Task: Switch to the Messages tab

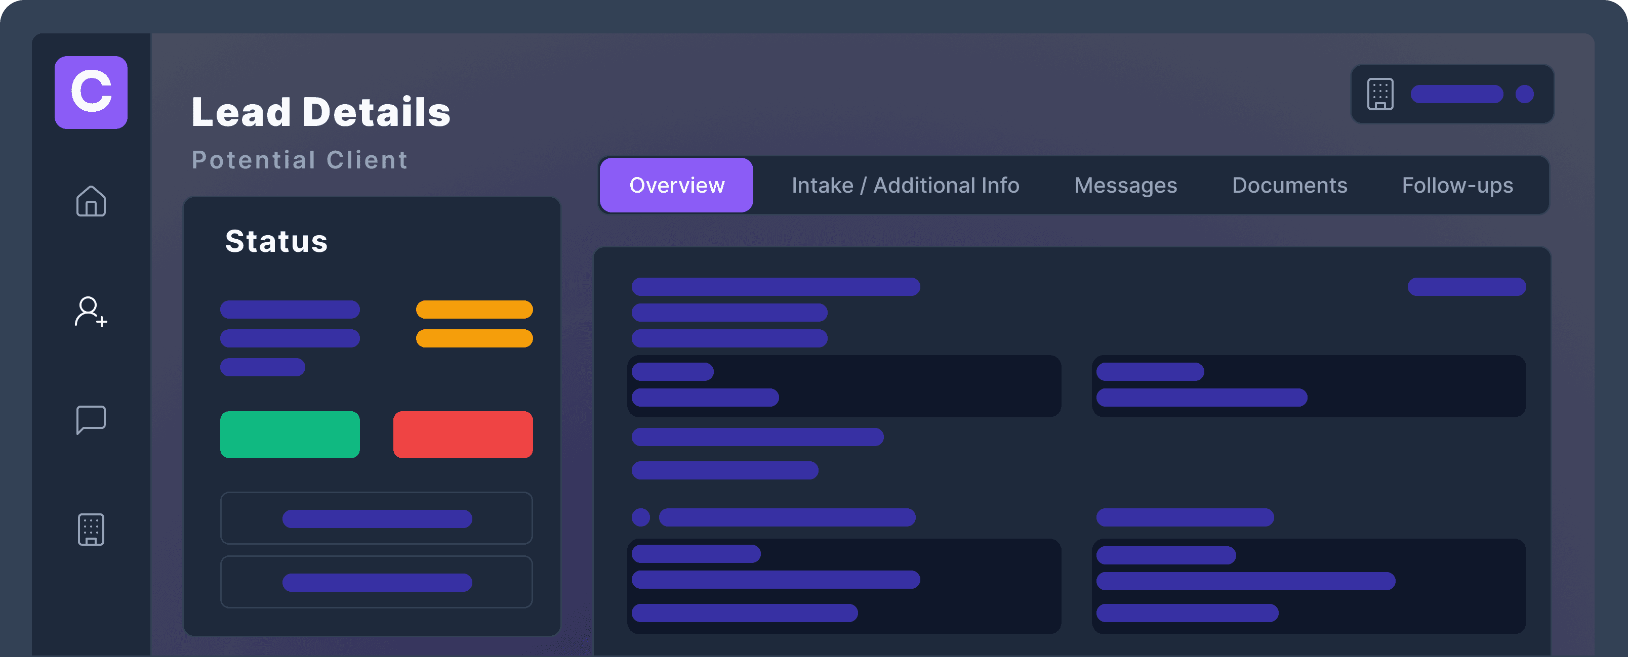Action: click(1125, 185)
